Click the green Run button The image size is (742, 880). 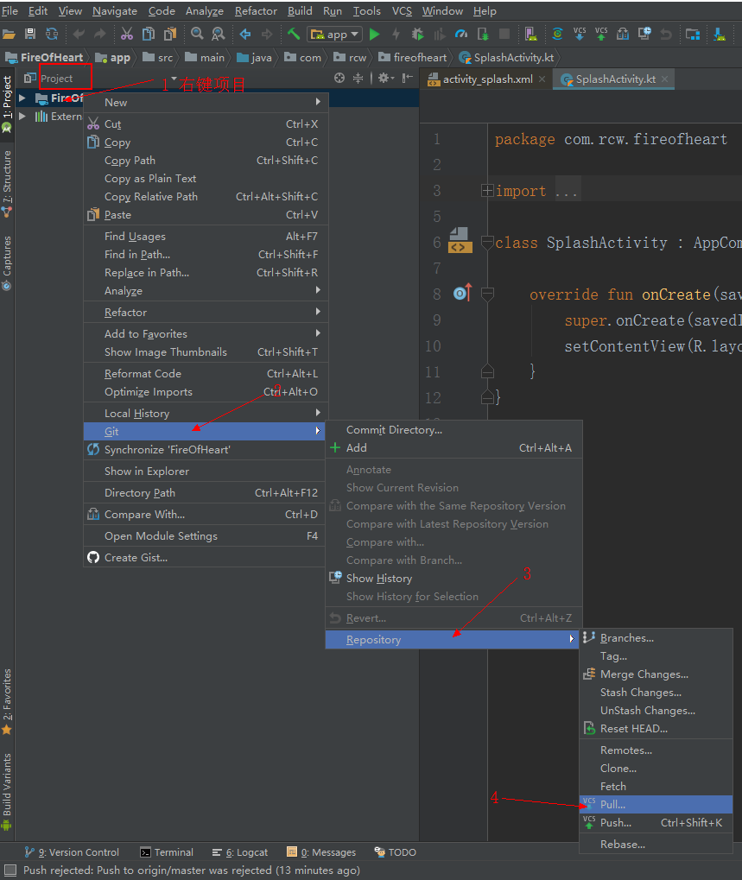374,35
